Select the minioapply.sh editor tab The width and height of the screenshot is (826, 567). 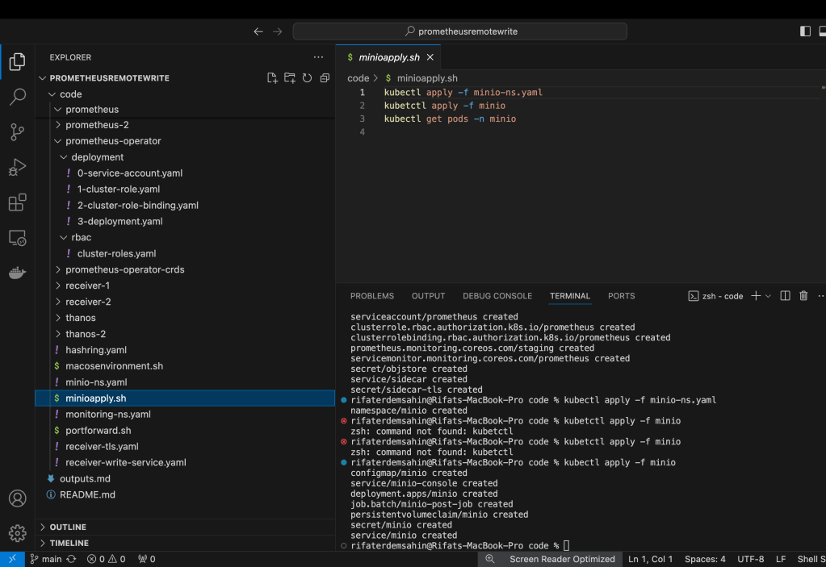click(388, 57)
